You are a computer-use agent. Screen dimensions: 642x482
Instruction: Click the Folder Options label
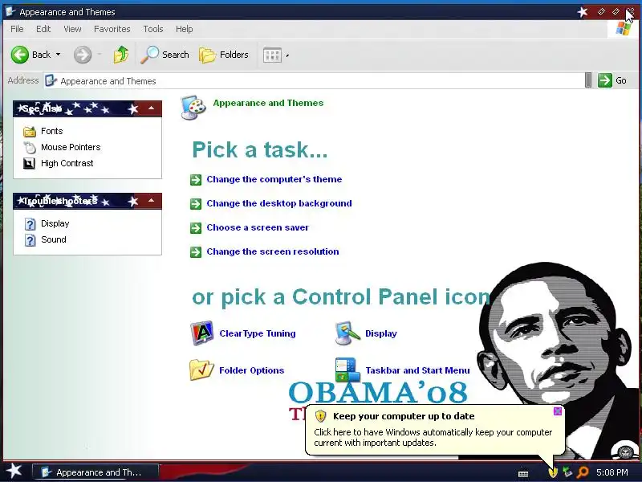pyautogui.click(x=251, y=370)
